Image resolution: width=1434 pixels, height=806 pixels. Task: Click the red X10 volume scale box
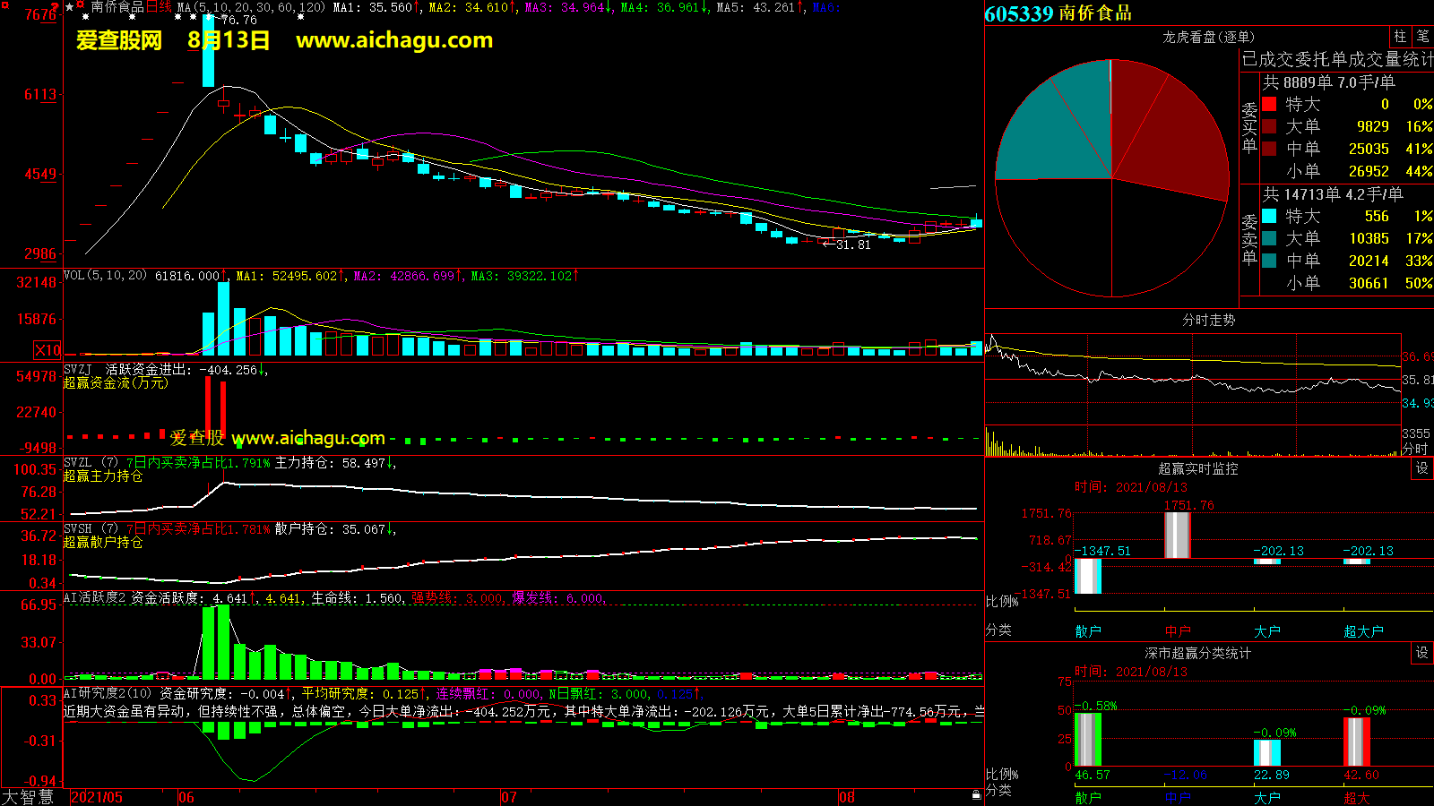(48, 350)
